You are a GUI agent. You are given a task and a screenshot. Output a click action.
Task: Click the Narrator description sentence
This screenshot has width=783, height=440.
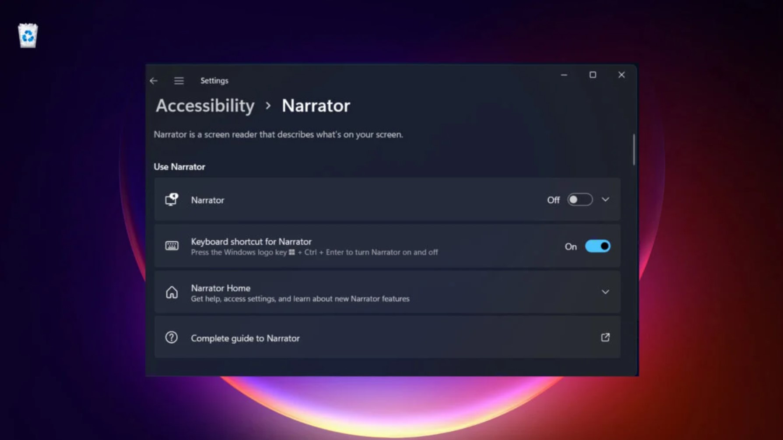click(278, 135)
